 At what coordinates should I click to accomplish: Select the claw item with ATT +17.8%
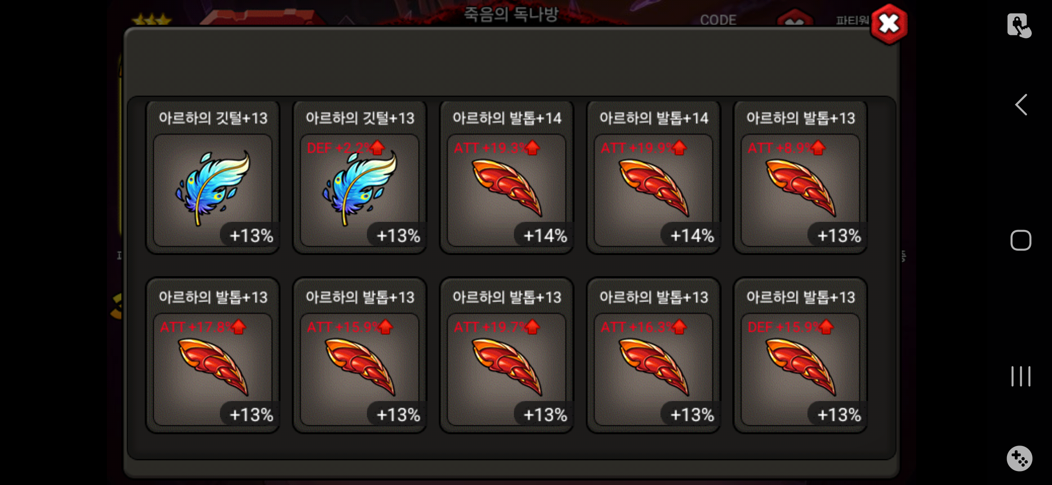(213, 355)
